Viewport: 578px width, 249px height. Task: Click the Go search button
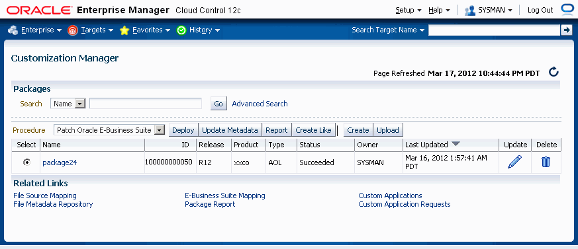[218, 104]
